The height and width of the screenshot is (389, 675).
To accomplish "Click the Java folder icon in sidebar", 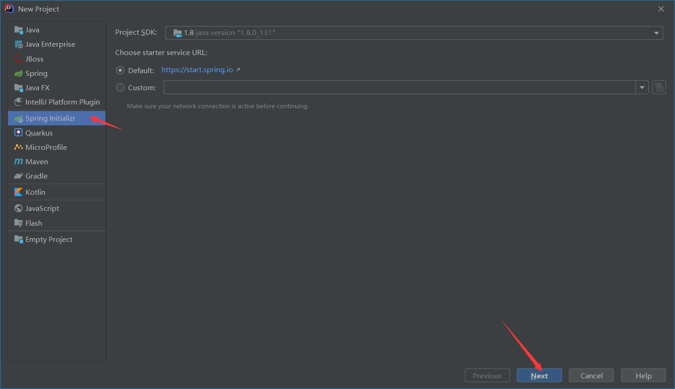I will pyautogui.click(x=19, y=30).
